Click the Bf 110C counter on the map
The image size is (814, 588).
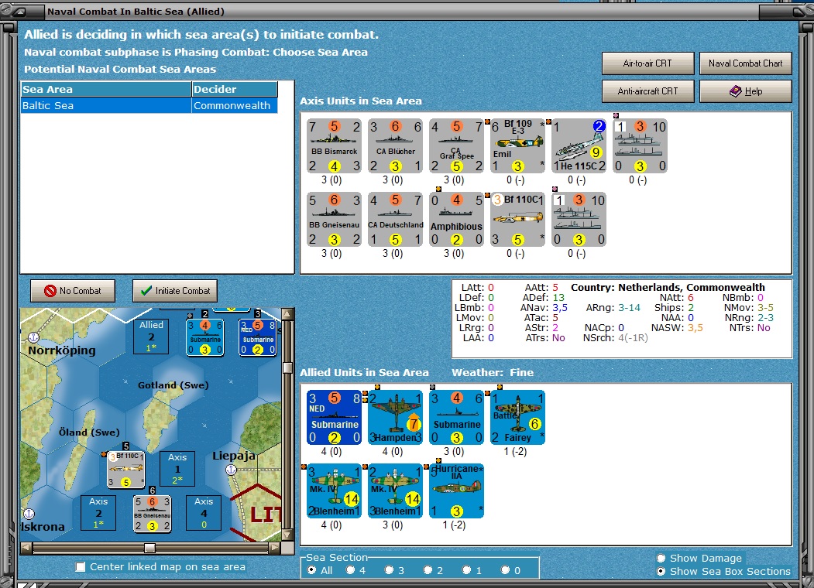[x=126, y=470]
